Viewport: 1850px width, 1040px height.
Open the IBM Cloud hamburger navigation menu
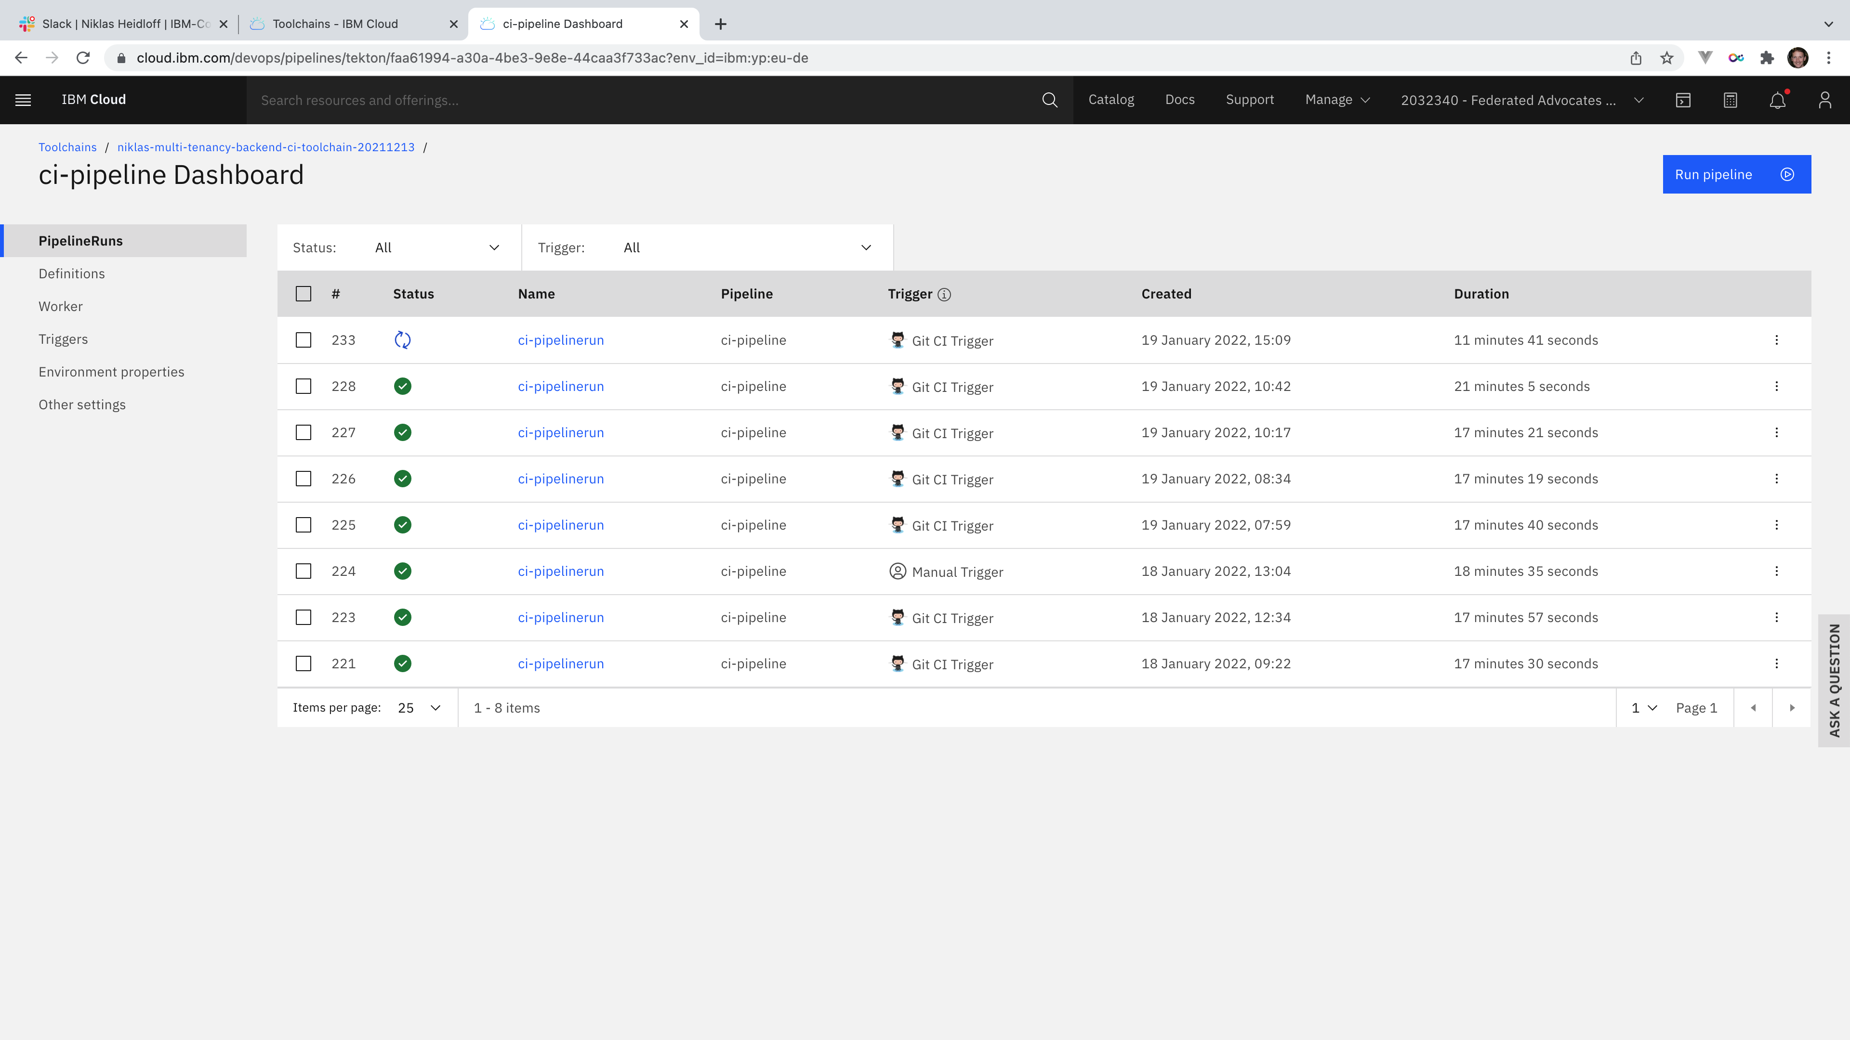tap(23, 100)
